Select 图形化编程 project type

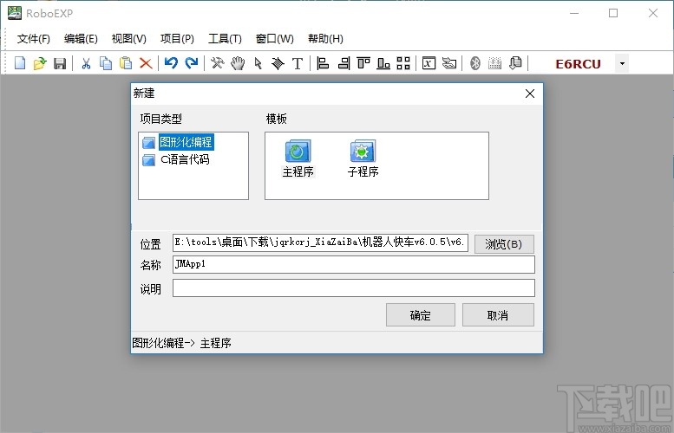186,142
